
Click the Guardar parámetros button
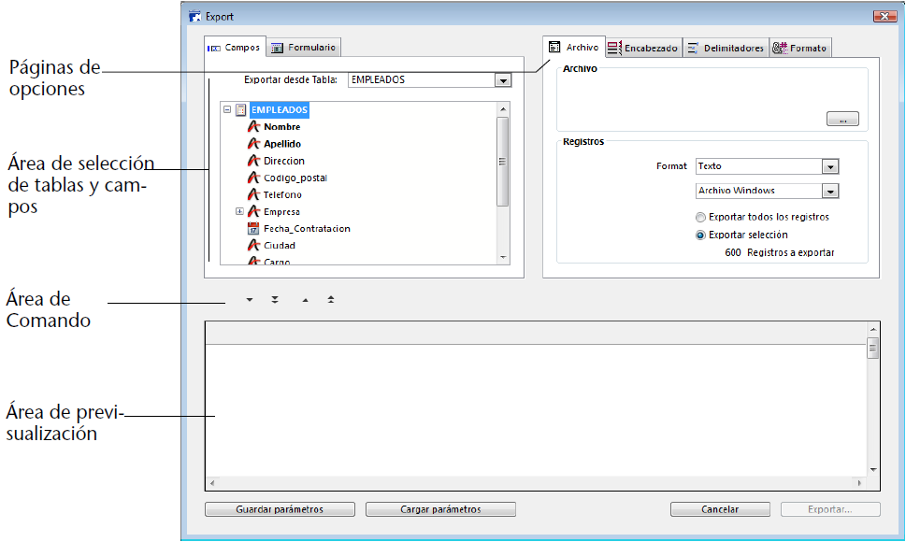pyautogui.click(x=280, y=510)
